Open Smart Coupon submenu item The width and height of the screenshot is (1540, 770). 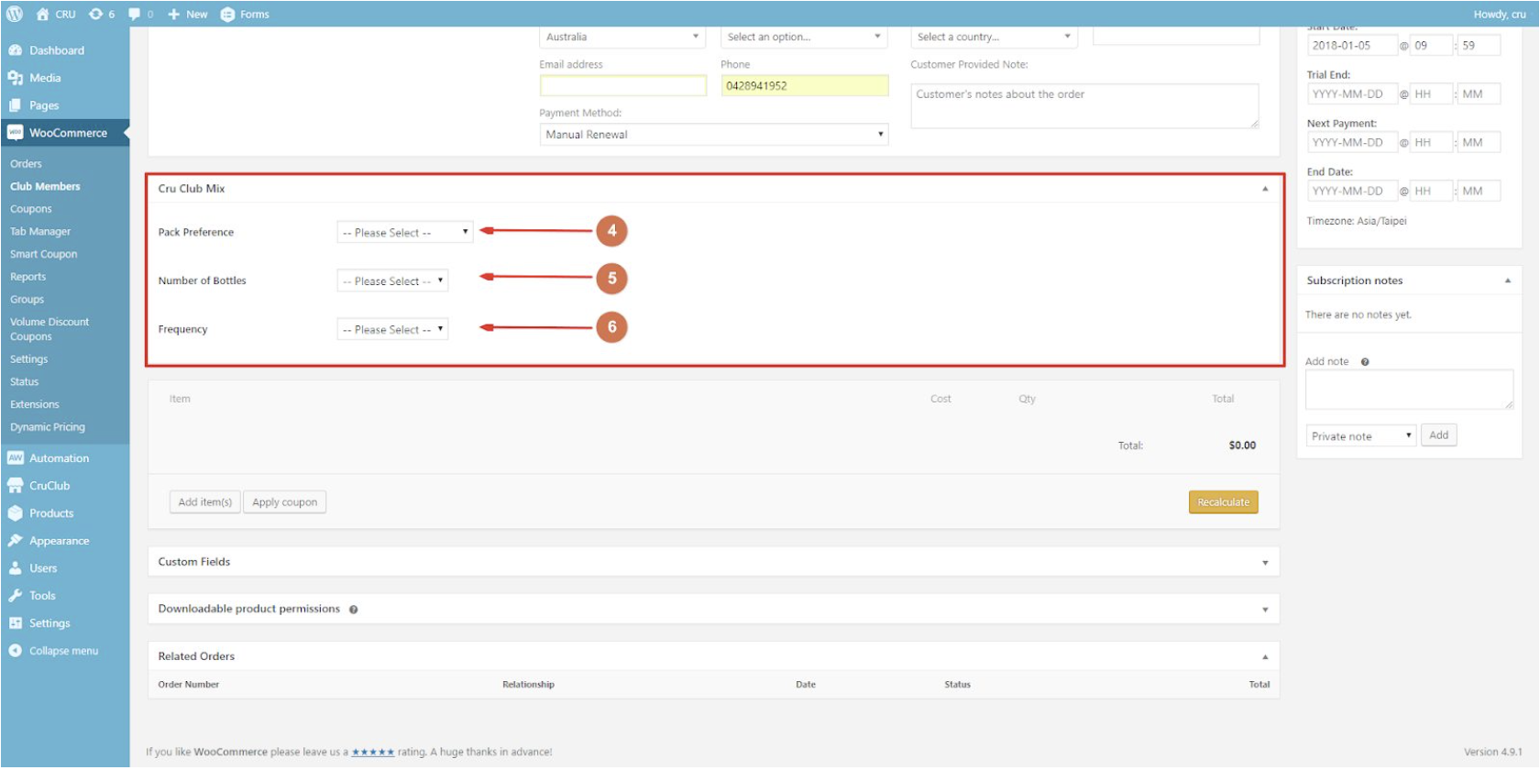(x=44, y=254)
